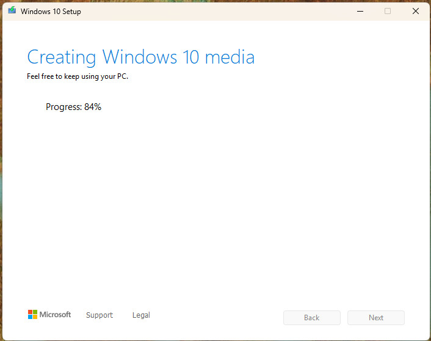Viewport: 431px width, 341px height.
Task: Click the 'Progress: 84%' text
Action: (73, 107)
